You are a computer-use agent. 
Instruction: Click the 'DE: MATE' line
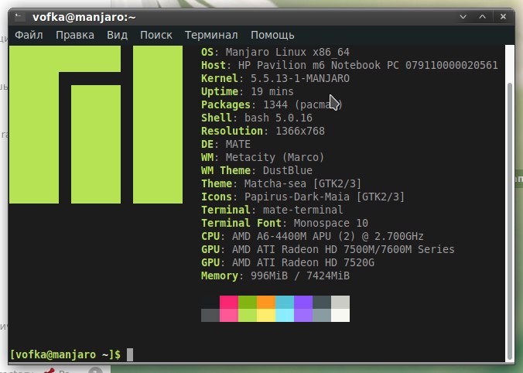[225, 144]
